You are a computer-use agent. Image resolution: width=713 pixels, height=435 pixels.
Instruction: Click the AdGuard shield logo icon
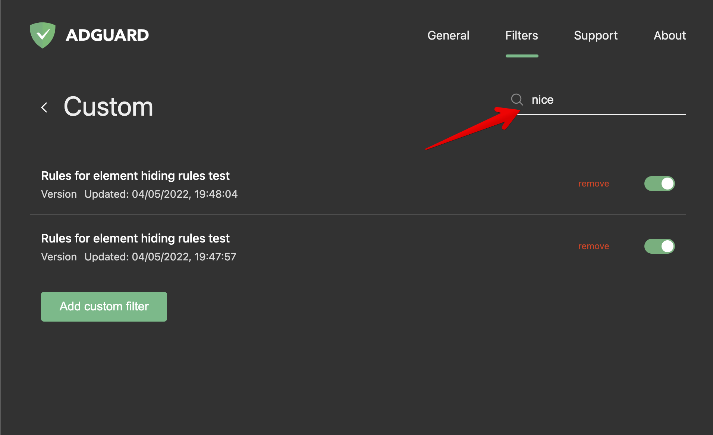coord(43,35)
